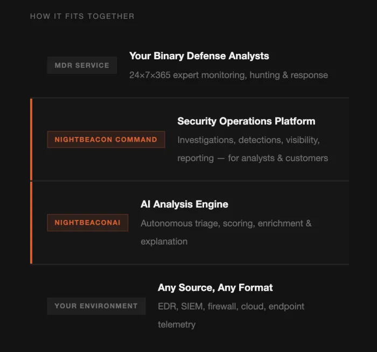Click the 'Security Operations Platform' title

point(246,121)
